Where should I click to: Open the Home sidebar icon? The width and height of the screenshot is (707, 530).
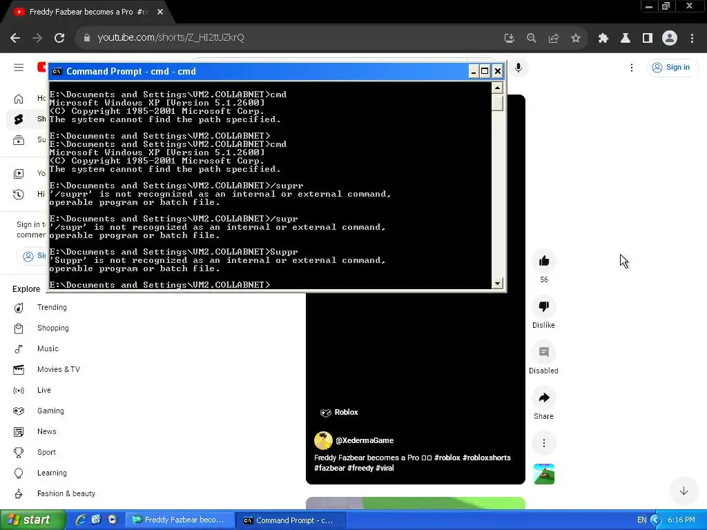[19, 99]
